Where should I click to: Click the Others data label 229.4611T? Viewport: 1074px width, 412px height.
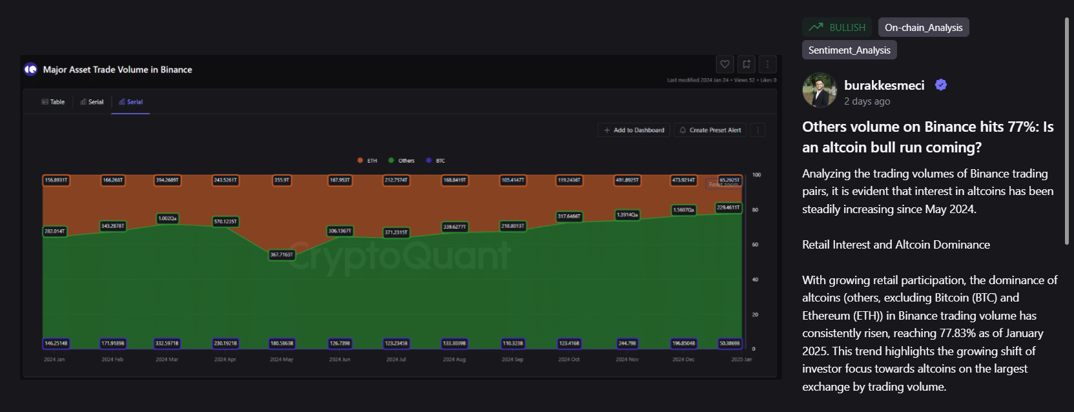(x=728, y=207)
